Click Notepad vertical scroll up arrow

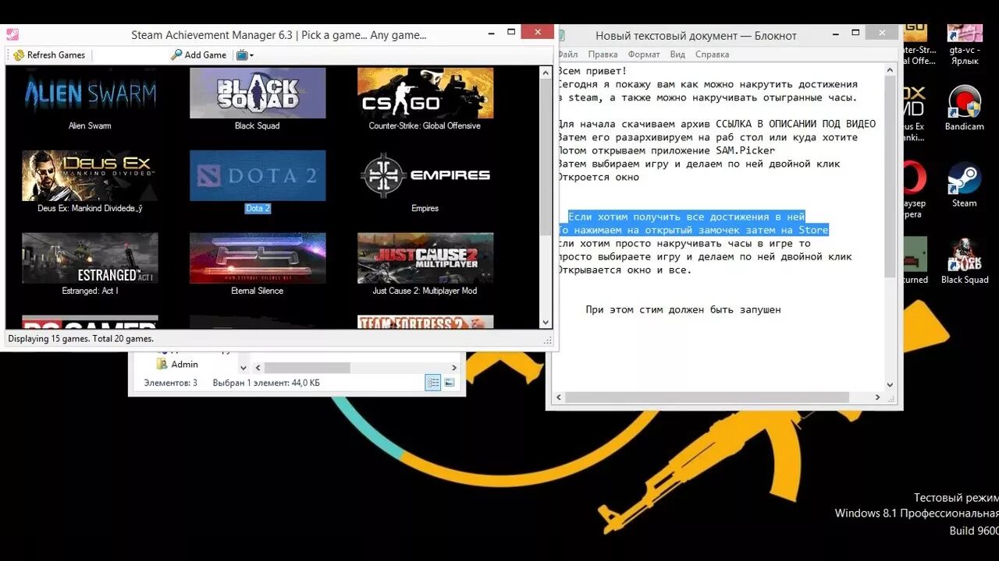[x=890, y=71]
